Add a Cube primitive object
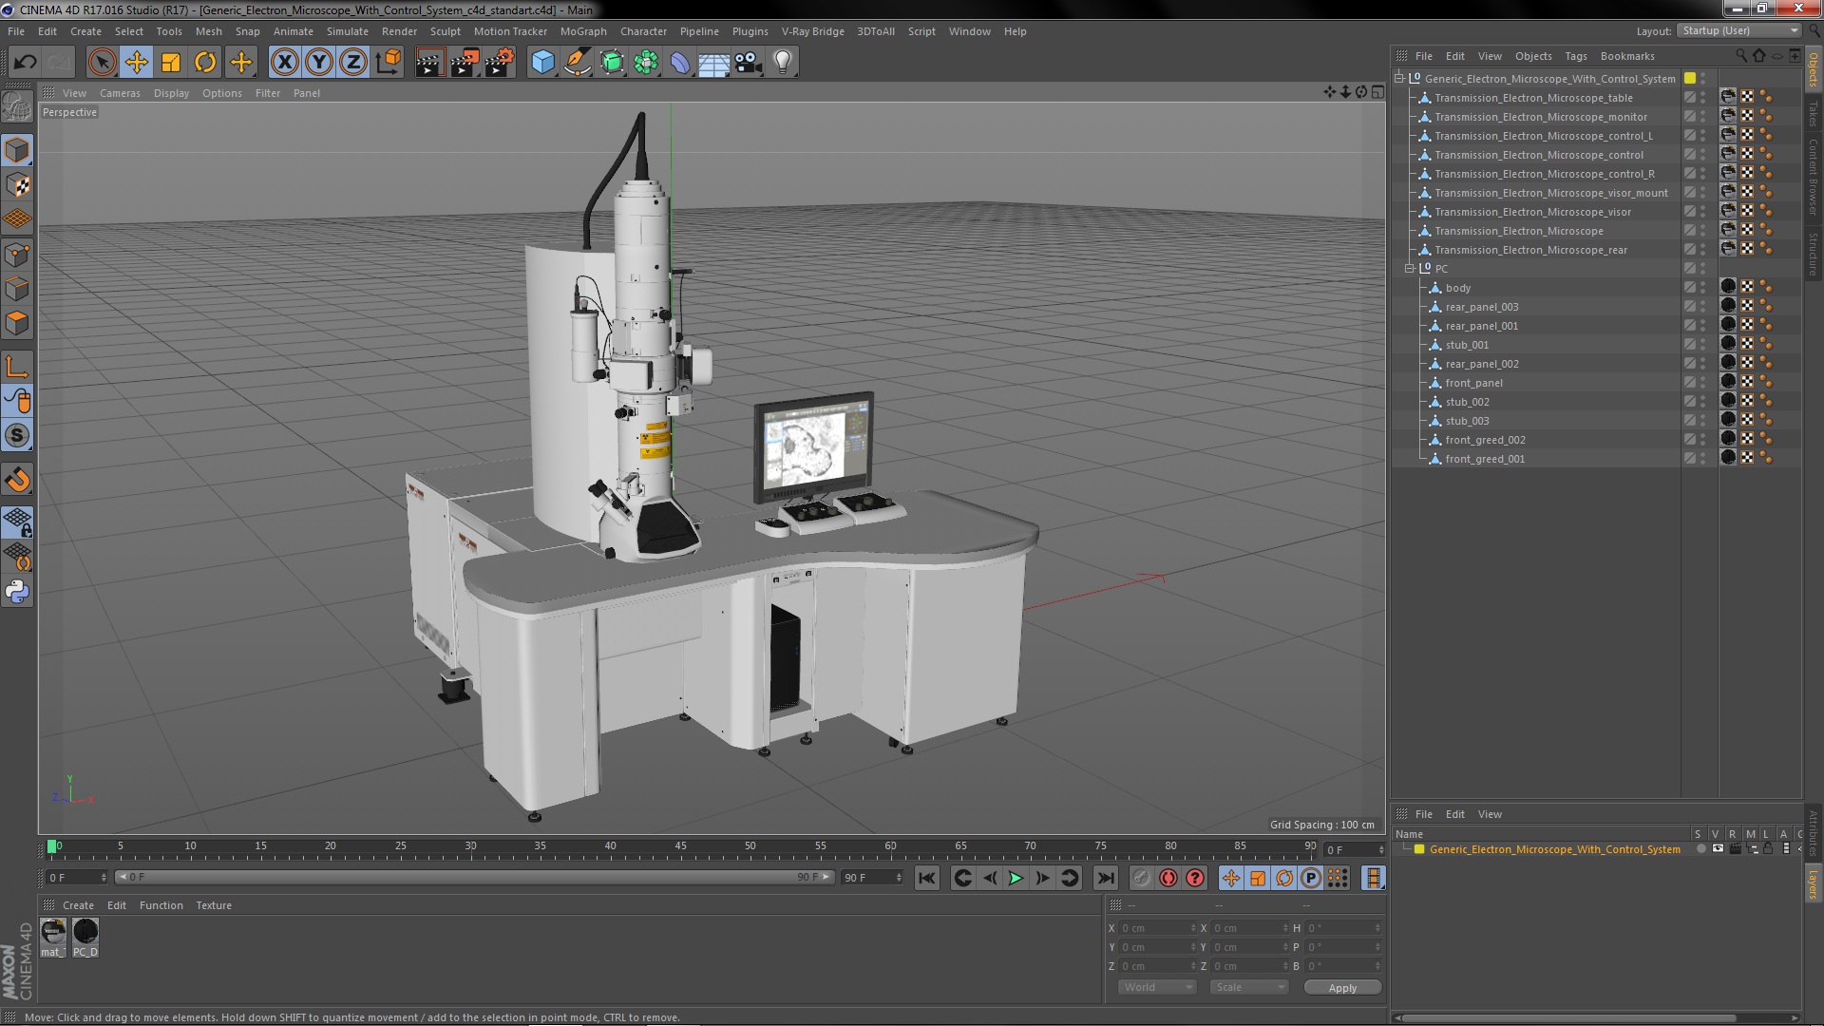1824x1026 pixels. [x=542, y=63]
